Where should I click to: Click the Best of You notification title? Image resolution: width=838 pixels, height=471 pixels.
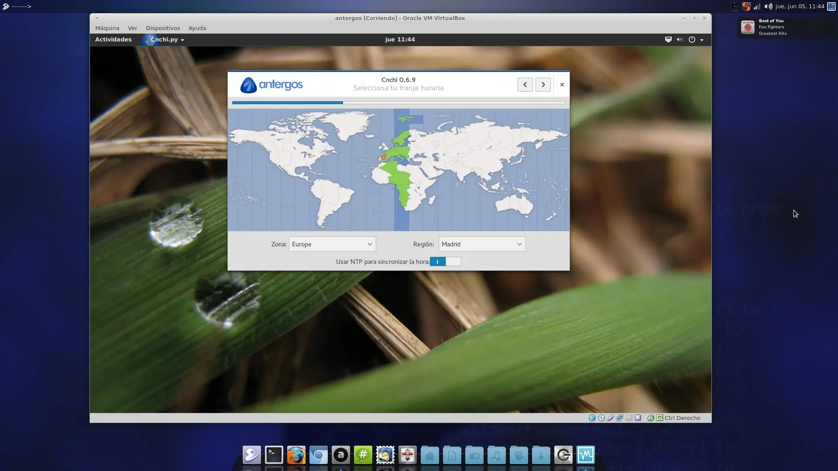click(771, 20)
